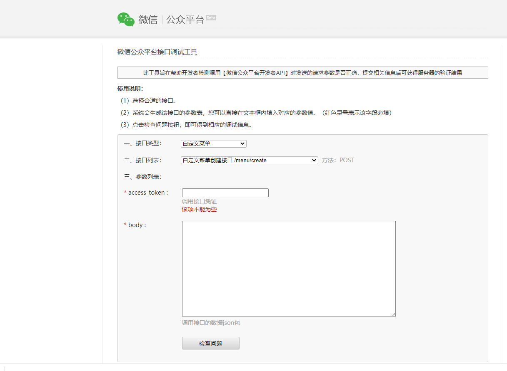Click the 使用说明 heading
The image size is (507, 371).
(130, 89)
